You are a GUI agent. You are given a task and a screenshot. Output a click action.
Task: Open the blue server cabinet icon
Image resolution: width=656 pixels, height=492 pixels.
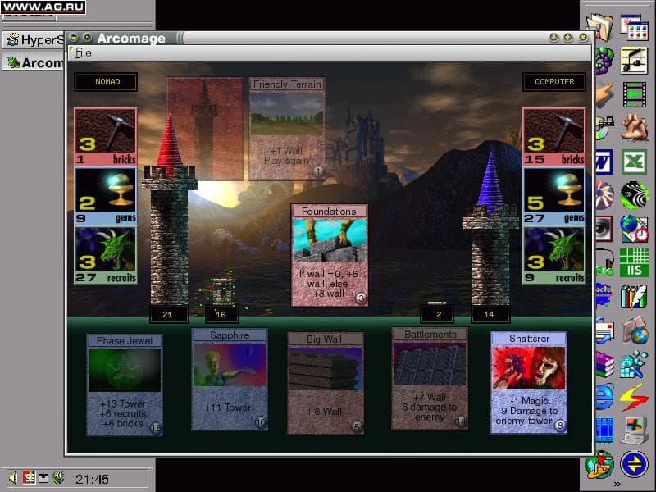click(604, 431)
